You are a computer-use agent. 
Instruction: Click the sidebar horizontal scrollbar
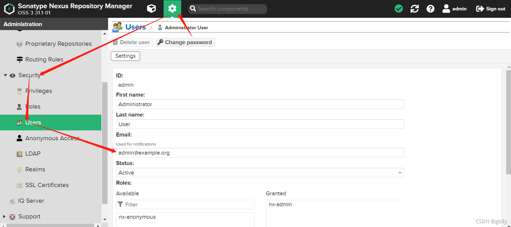tap(50, 225)
